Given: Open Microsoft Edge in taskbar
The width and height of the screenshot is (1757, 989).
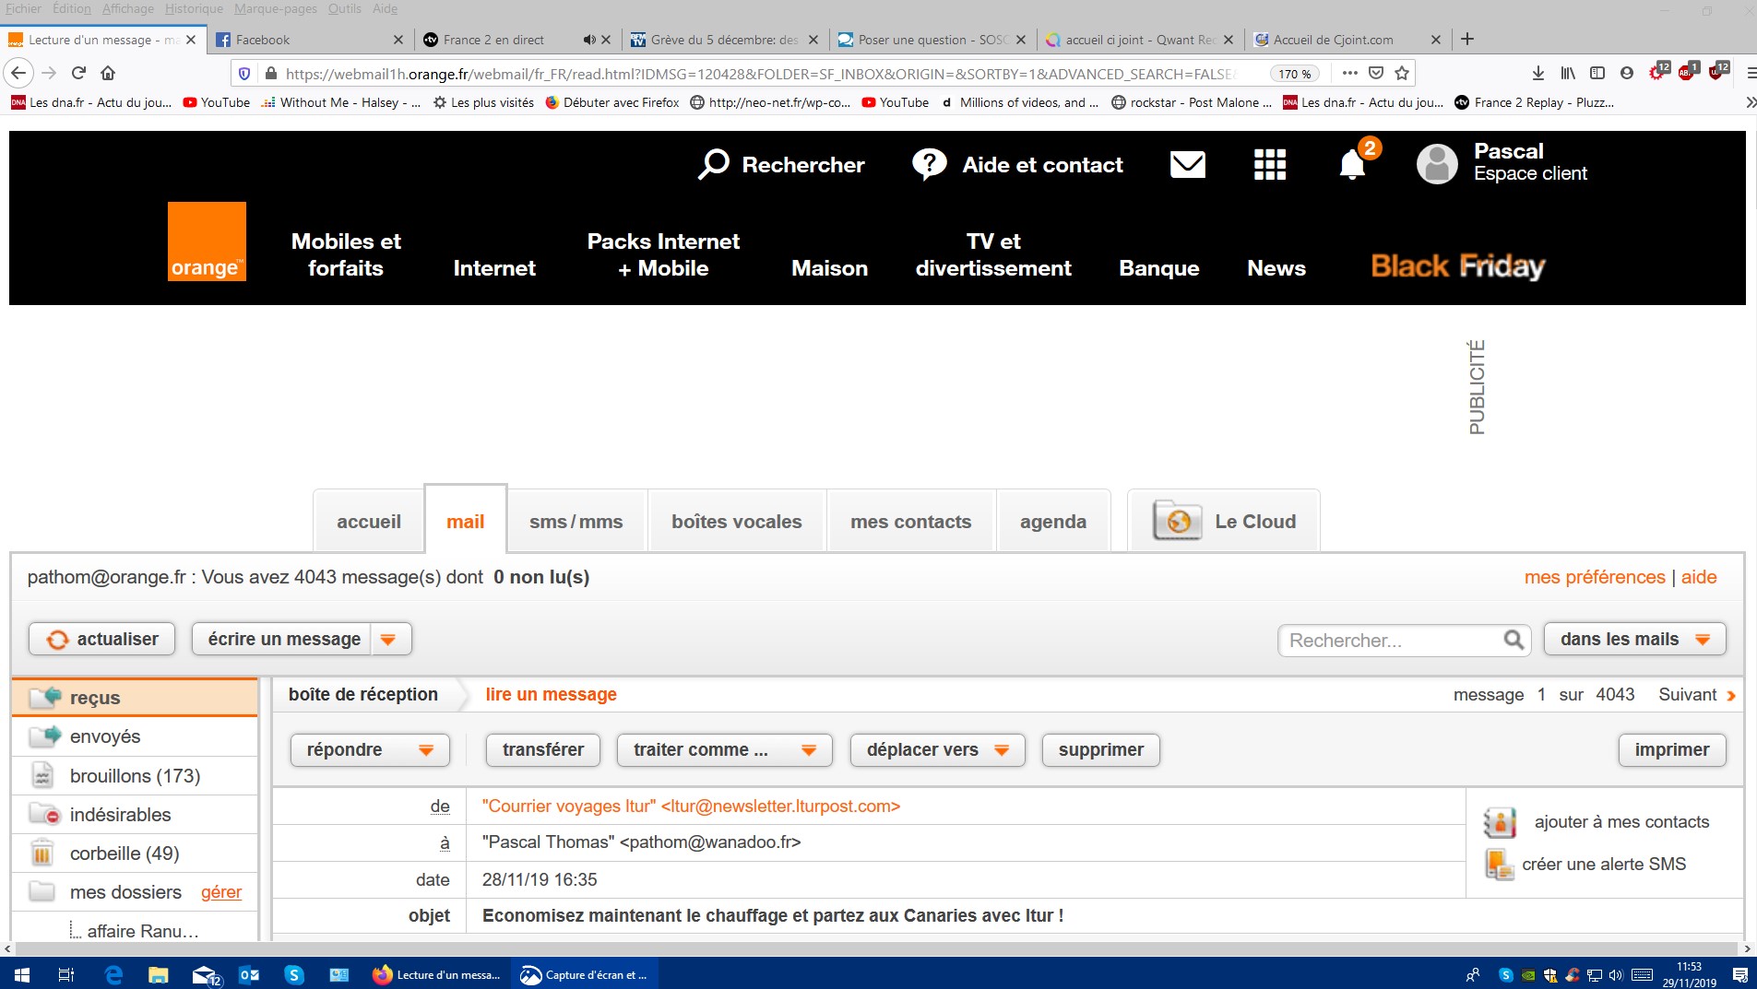Looking at the screenshot, I should (113, 974).
